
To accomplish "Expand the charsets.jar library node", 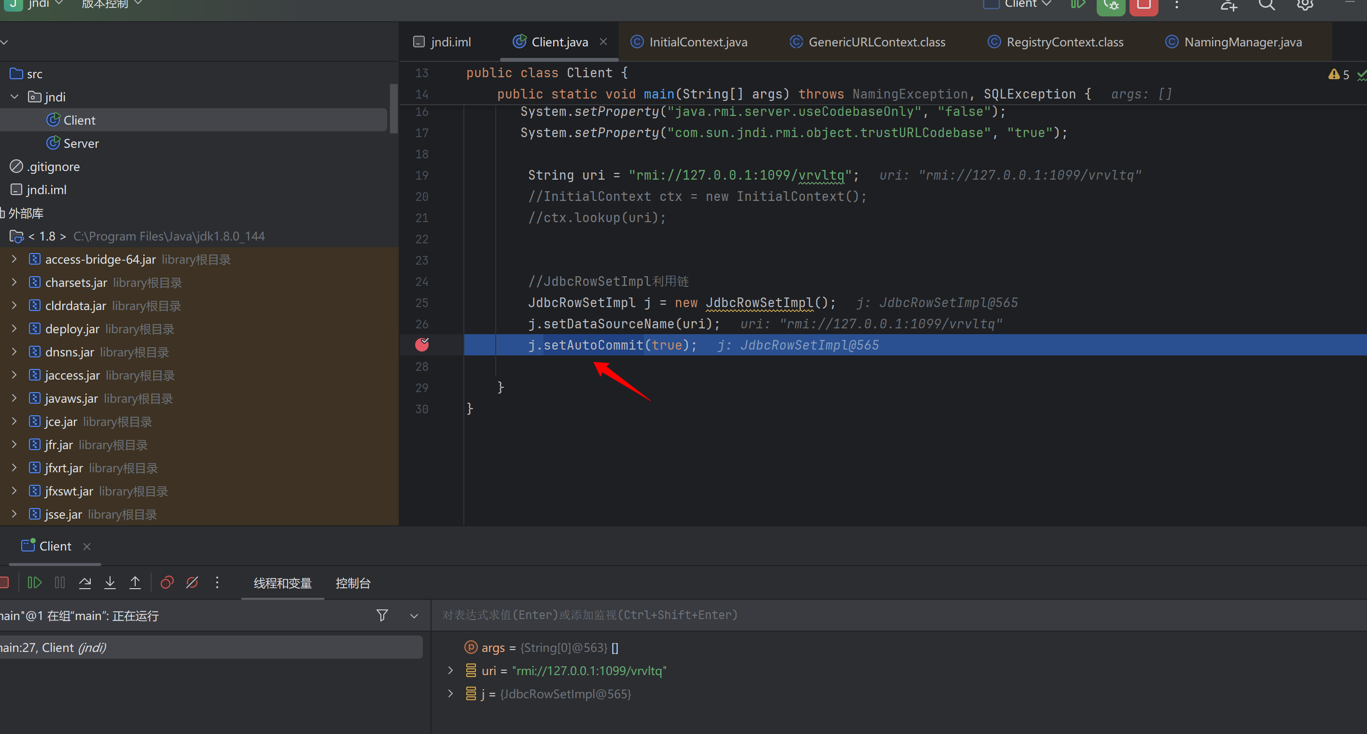I will (x=15, y=282).
